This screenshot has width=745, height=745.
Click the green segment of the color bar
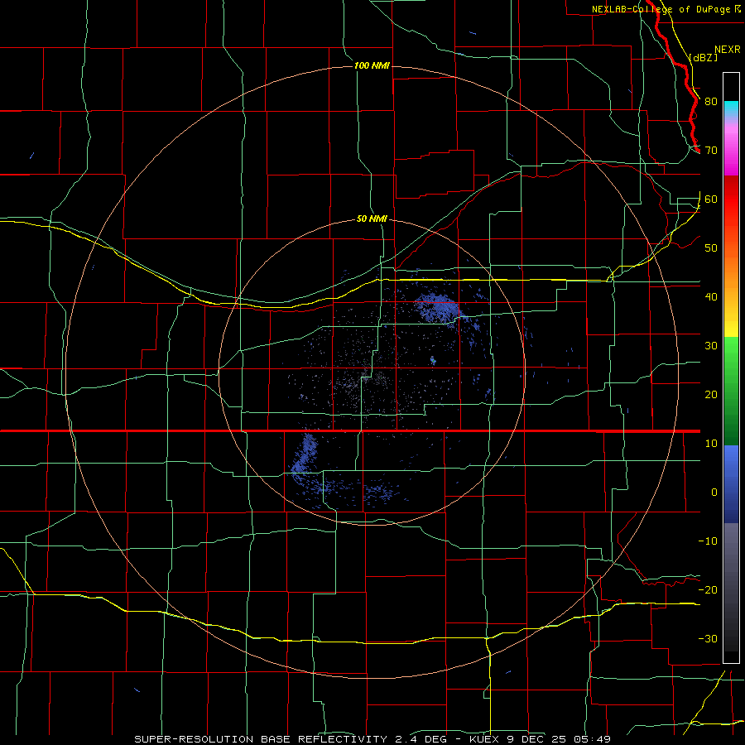[x=731, y=391]
